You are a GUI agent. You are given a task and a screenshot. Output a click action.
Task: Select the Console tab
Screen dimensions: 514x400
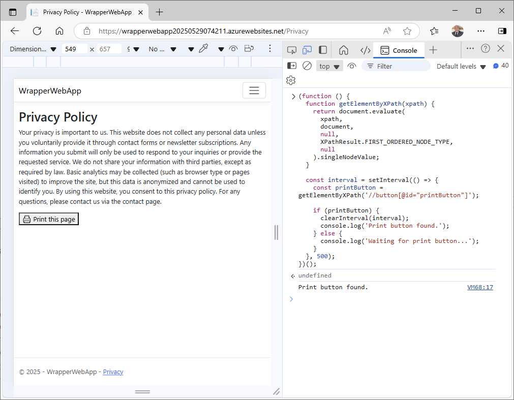coord(399,50)
